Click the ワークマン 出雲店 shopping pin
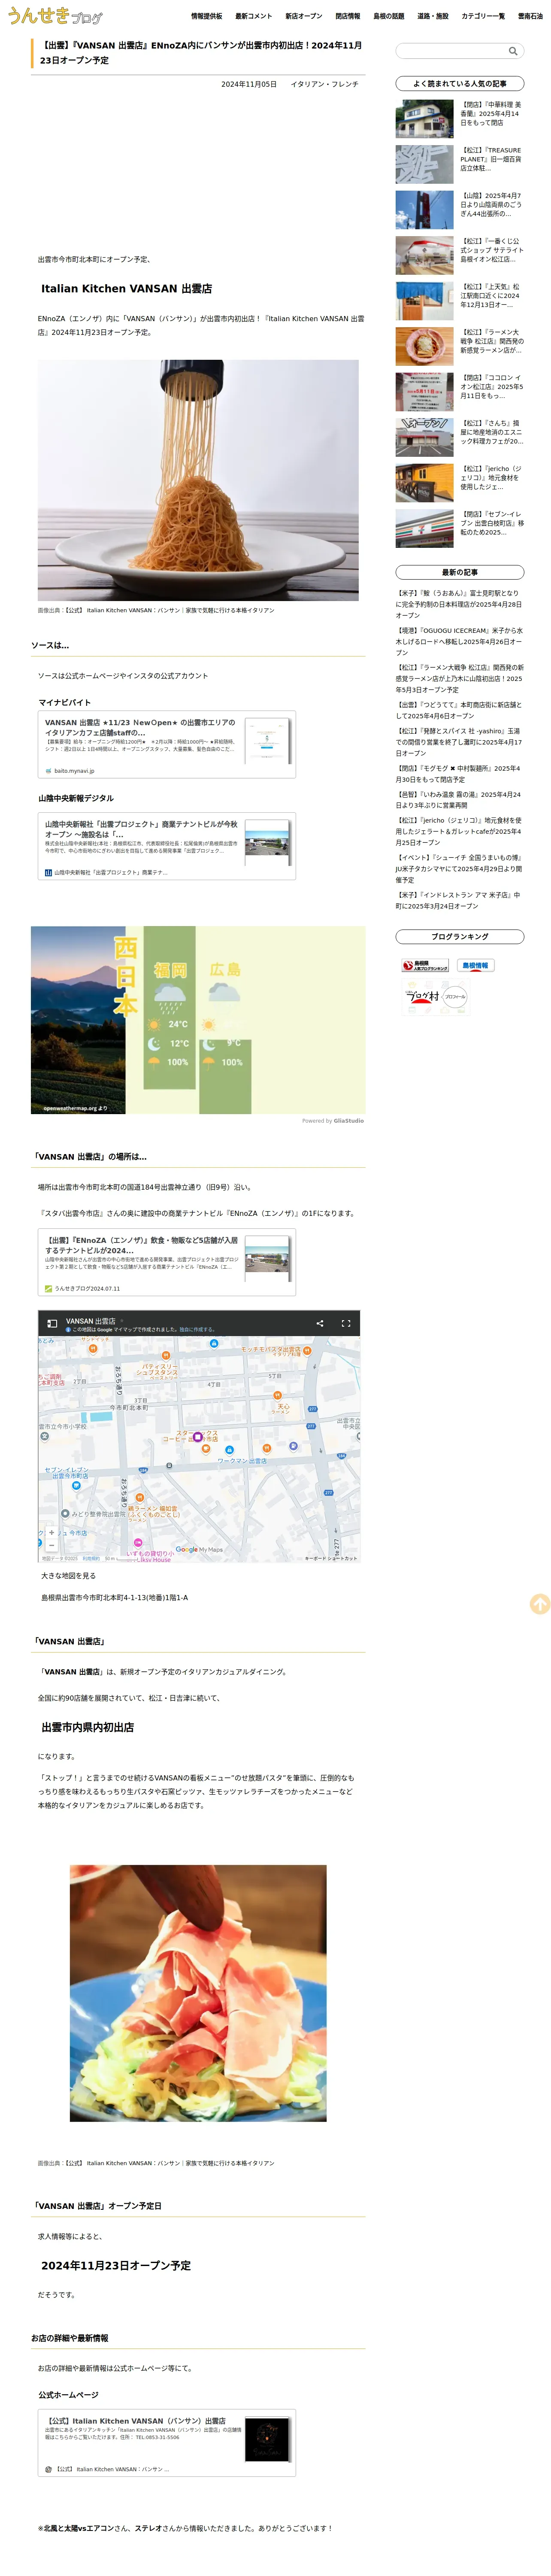 (230, 1449)
